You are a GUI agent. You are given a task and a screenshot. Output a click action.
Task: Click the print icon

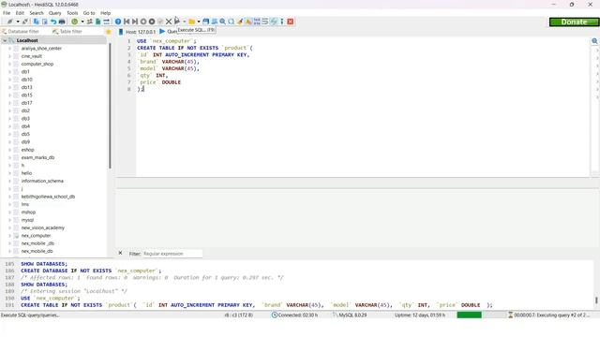[62, 22]
